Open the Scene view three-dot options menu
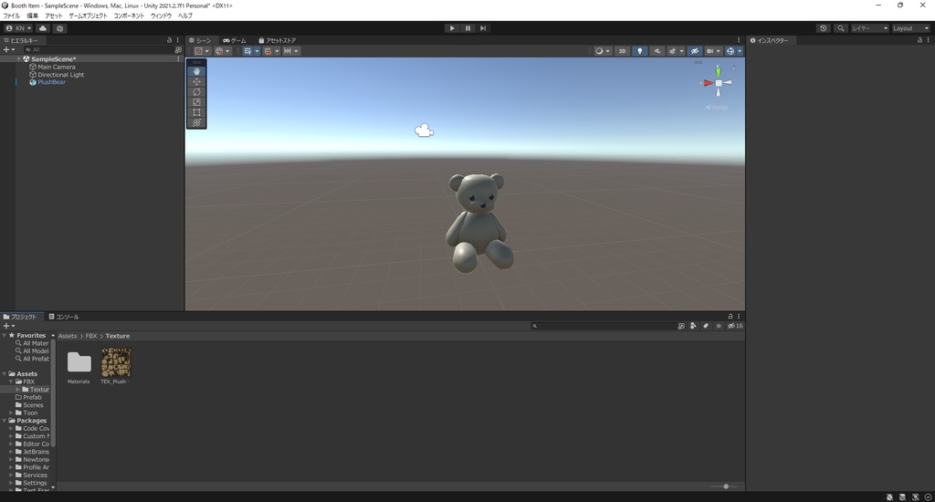 point(738,40)
